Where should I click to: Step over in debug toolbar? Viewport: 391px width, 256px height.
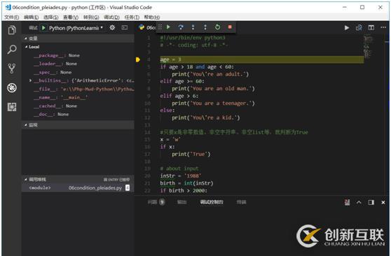pos(181,27)
